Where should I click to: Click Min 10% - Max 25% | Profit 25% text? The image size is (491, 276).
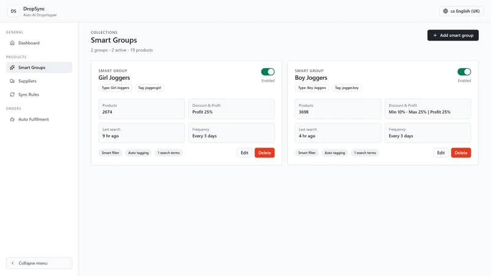419,112
